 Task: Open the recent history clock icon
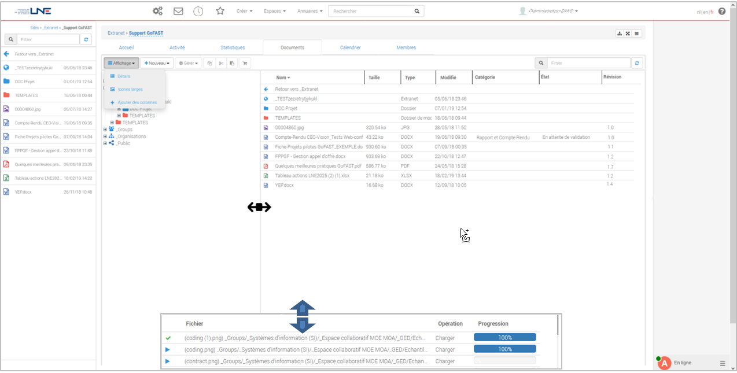pyautogui.click(x=198, y=11)
